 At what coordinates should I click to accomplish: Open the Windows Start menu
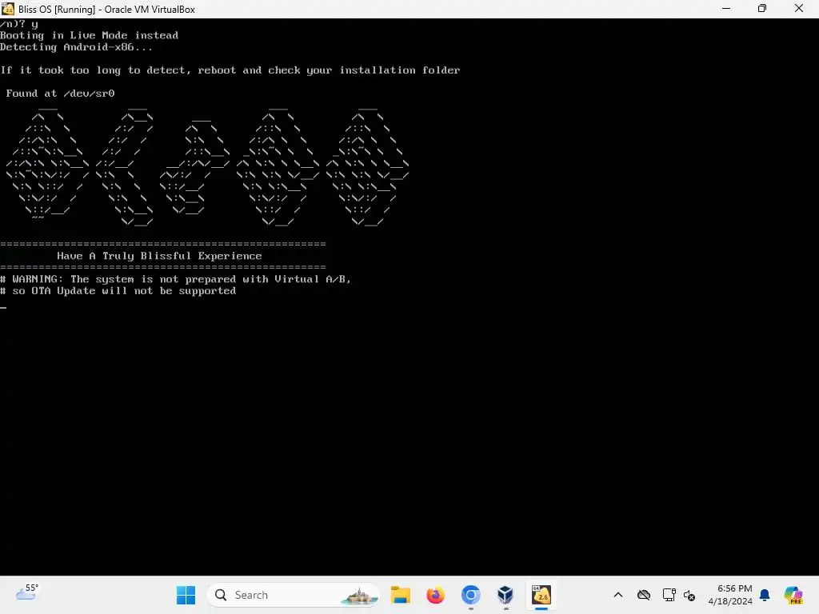point(186,595)
